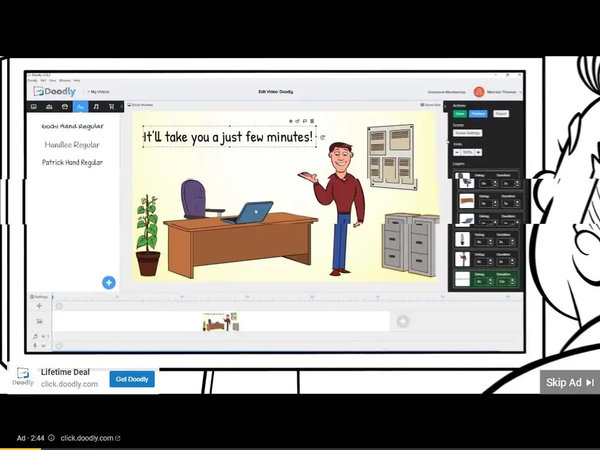Screen dimensions: 600x450
Task: Click the Save button in Actions
Action: (x=460, y=114)
